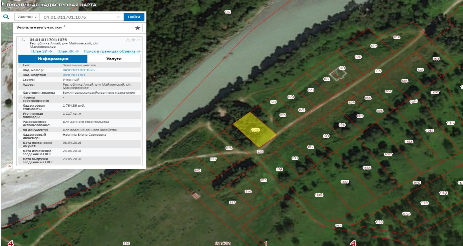Open cadastral quarter link 04:01:011701

click(x=74, y=75)
